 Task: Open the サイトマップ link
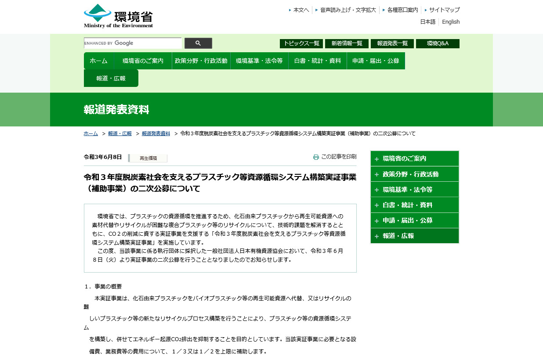(x=444, y=10)
